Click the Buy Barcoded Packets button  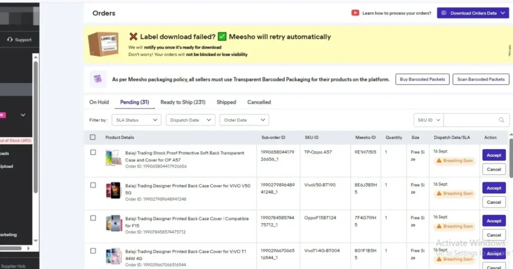422,79
